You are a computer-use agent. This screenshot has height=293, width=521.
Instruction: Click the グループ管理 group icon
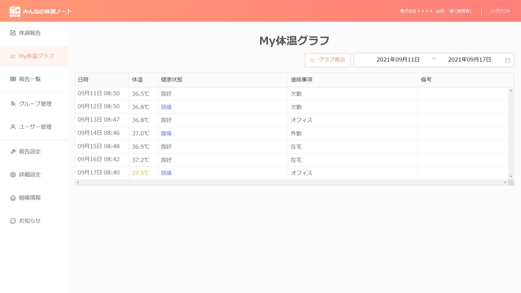(13, 104)
